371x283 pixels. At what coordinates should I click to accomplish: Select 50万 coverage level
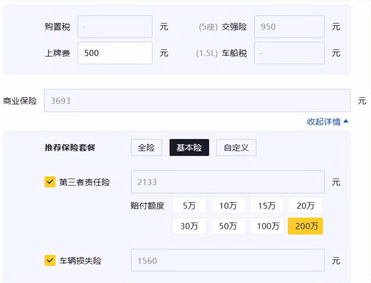click(228, 226)
